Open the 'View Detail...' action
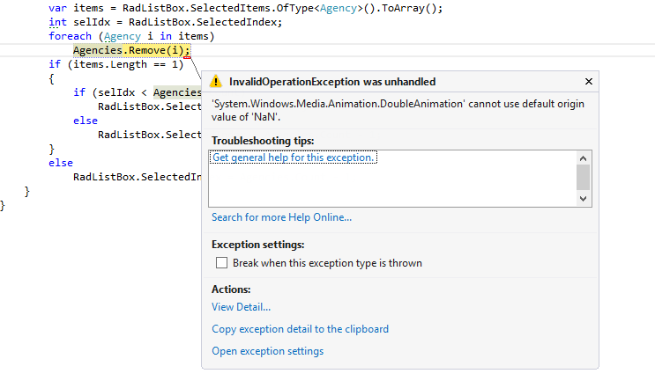Image resolution: width=655 pixels, height=381 pixels. [x=241, y=307]
